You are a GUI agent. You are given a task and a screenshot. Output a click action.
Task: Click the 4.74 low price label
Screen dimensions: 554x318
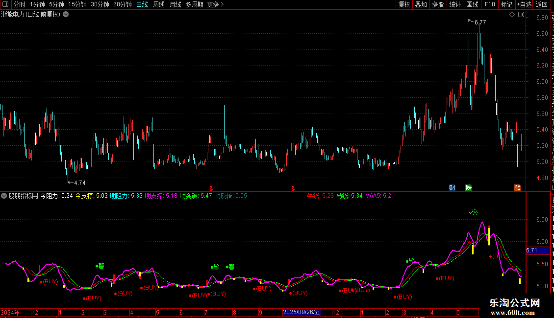tap(80, 182)
